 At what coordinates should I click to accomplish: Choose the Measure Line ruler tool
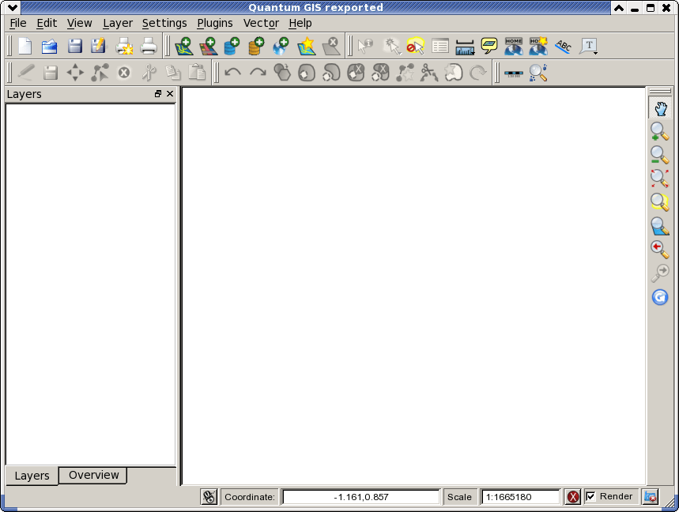[x=464, y=47]
